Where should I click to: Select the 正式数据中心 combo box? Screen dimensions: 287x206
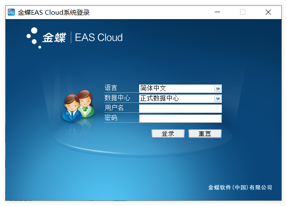point(180,98)
